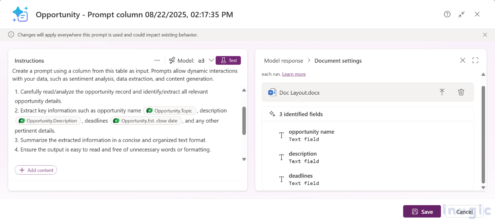Close the prompt column dialog
The width and height of the screenshot is (495, 223).
[x=477, y=14]
